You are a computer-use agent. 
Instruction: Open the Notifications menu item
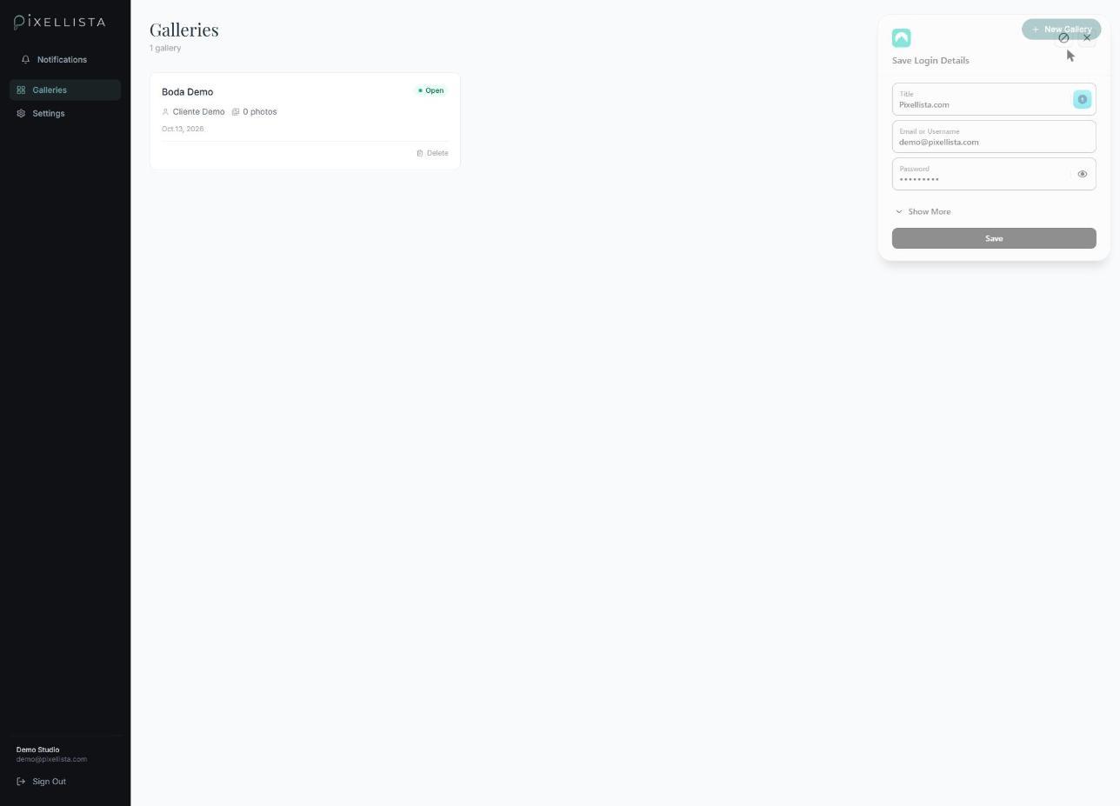65,59
